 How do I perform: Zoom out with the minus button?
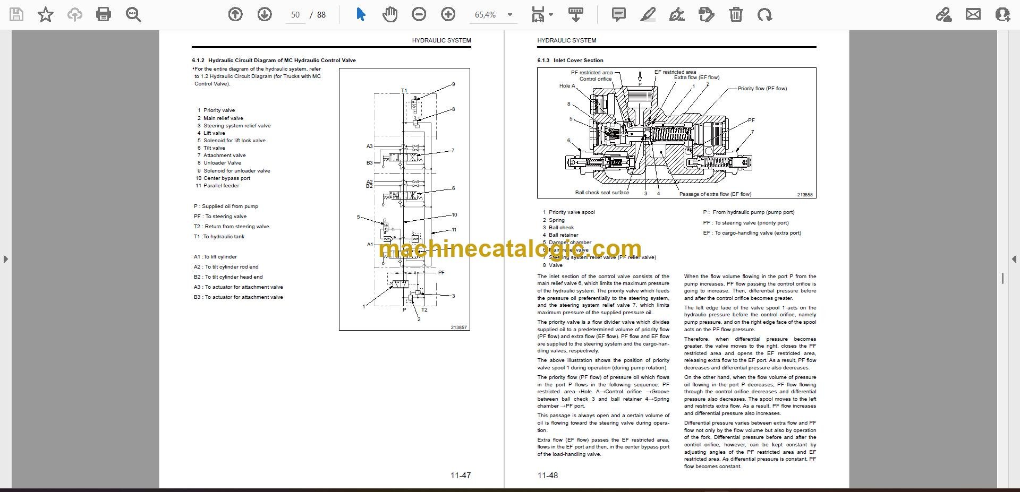click(419, 14)
